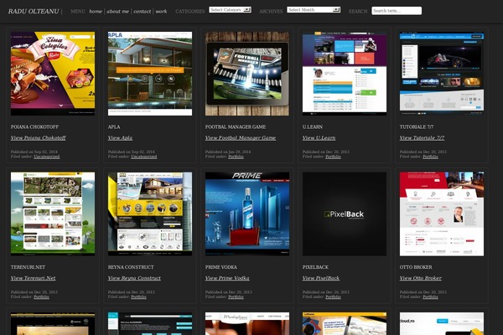Click the View Reyna Construct link
The image size is (503, 335).
(x=134, y=278)
